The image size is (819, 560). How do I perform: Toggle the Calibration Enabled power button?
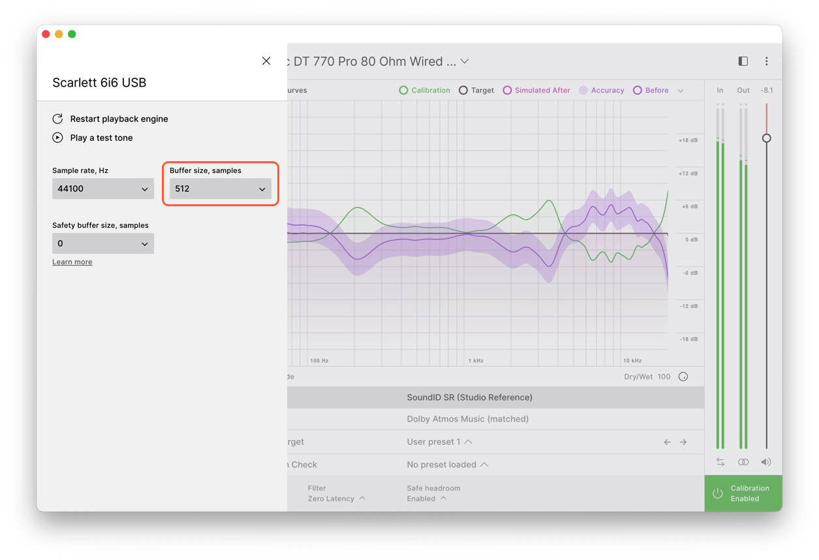(718, 493)
